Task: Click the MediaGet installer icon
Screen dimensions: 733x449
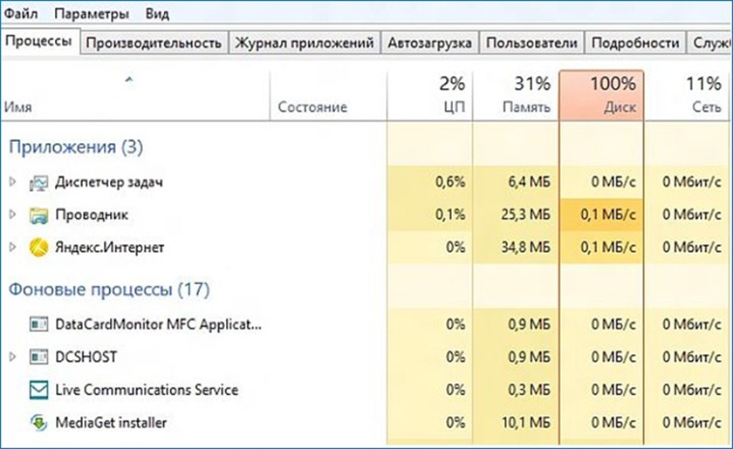Action: pos(38,423)
